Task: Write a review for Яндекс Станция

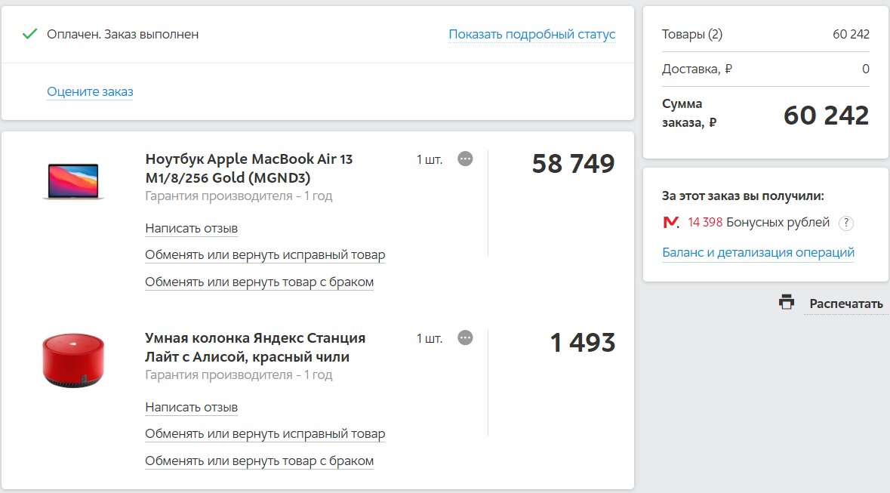Action: [x=191, y=407]
